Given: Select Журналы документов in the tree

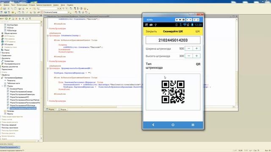Looking at the screenshot, I should (x=10, y=67).
